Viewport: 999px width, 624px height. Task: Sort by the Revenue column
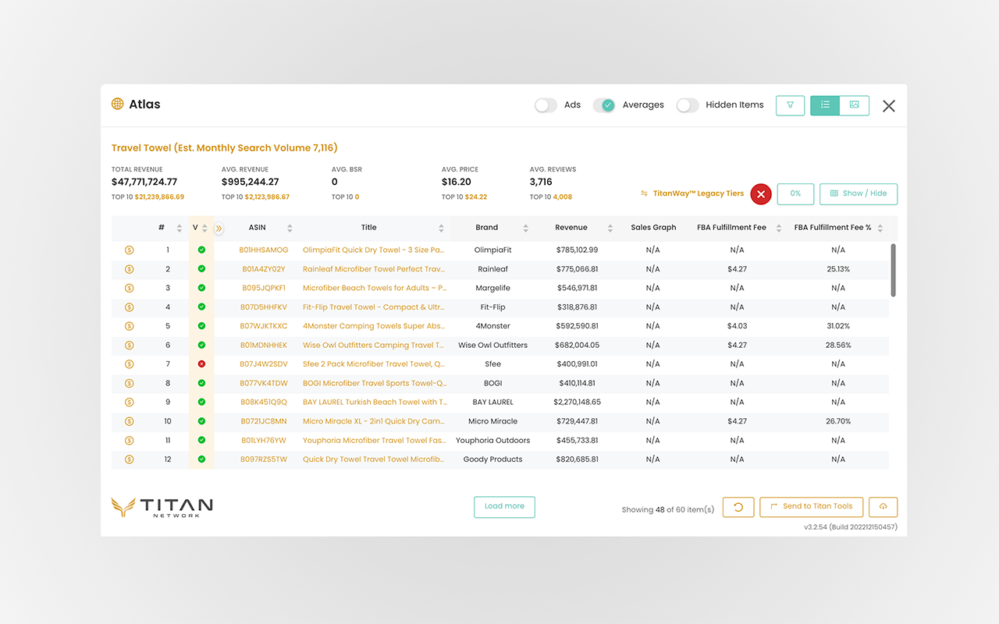pyautogui.click(x=610, y=229)
